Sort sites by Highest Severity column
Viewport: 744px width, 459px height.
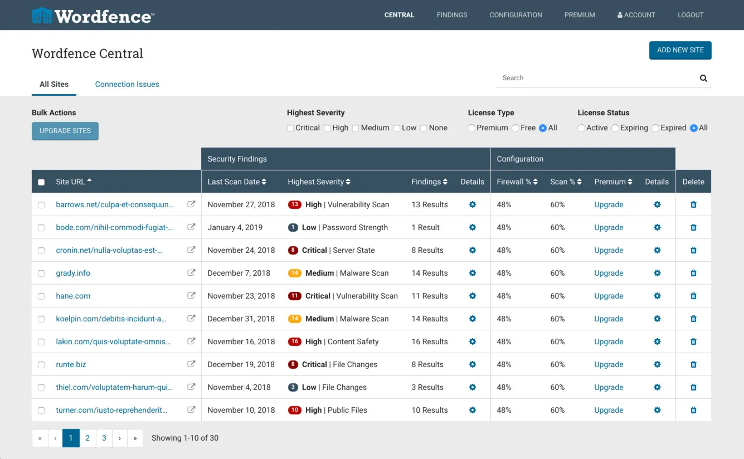[x=319, y=181]
